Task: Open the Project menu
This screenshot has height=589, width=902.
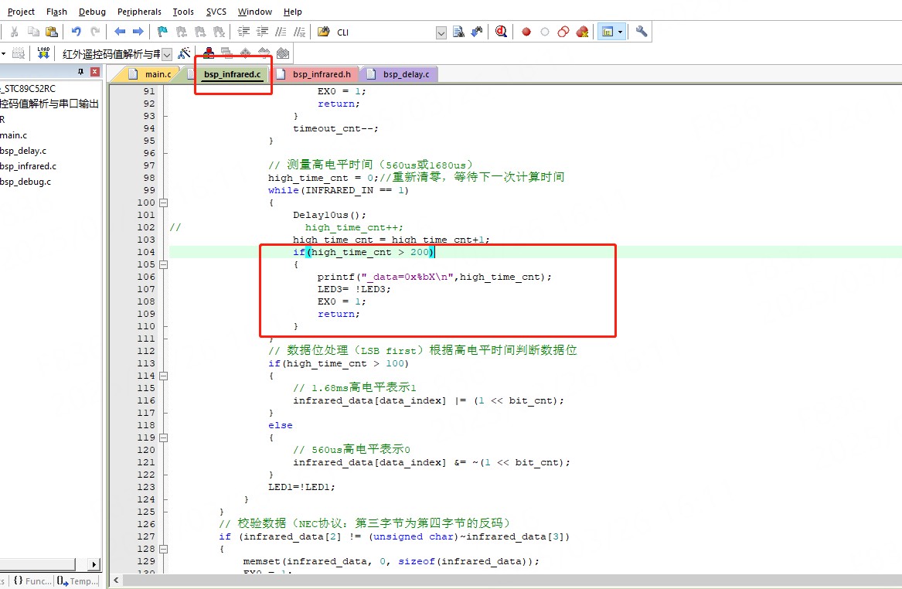Action: pos(21,12)
